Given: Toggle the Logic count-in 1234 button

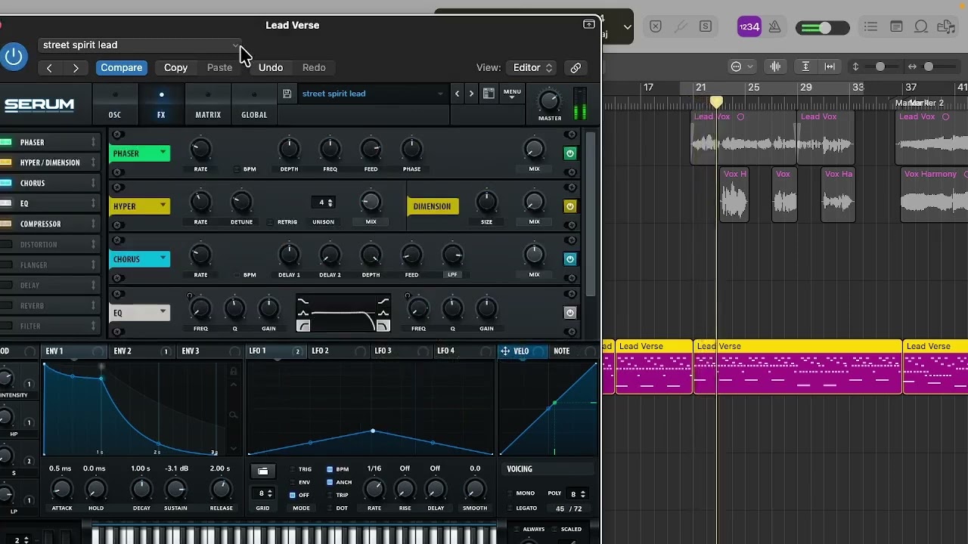Looking at the screenshot, I should point(749,27).
